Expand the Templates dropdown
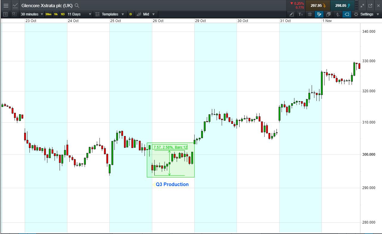Screen dimensions: 382x234 point(110,14)
